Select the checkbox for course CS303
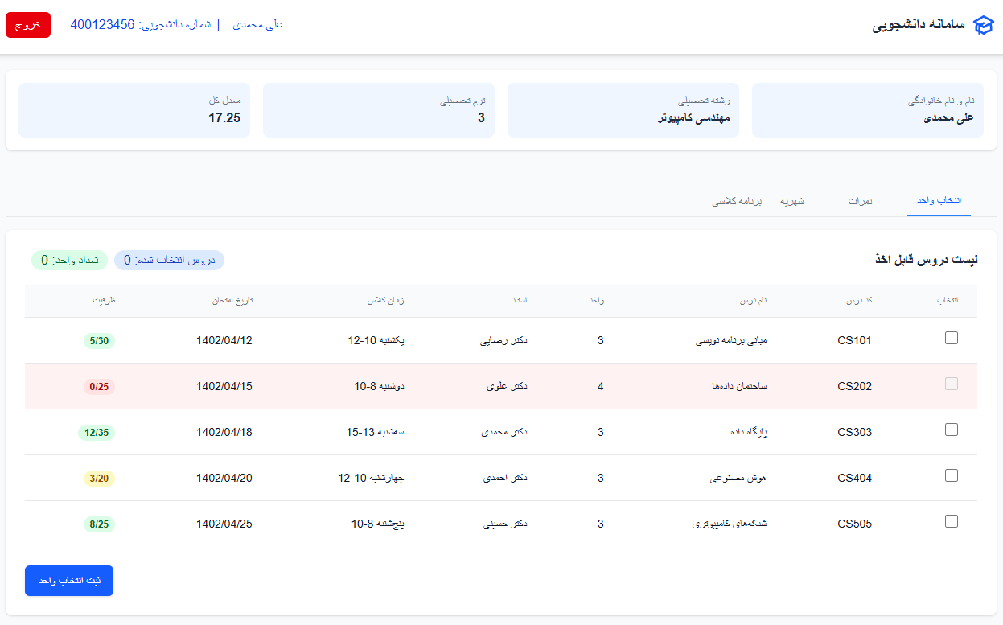 pyautogui.click(x=952, y=430)
